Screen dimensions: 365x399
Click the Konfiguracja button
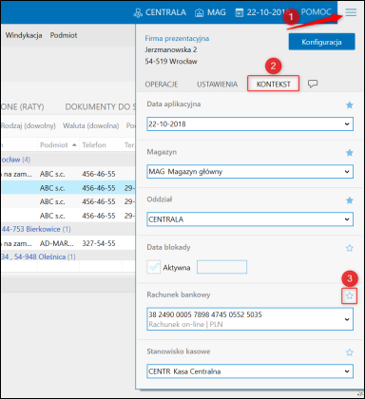tap(321, 42)
